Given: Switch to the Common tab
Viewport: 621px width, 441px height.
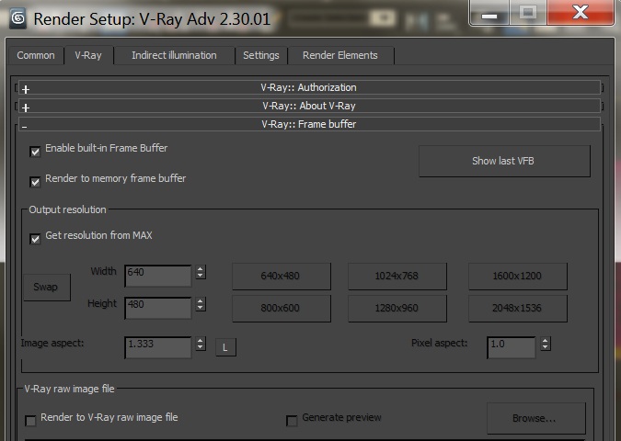Looking at the screenshot, I should (36, 55).
